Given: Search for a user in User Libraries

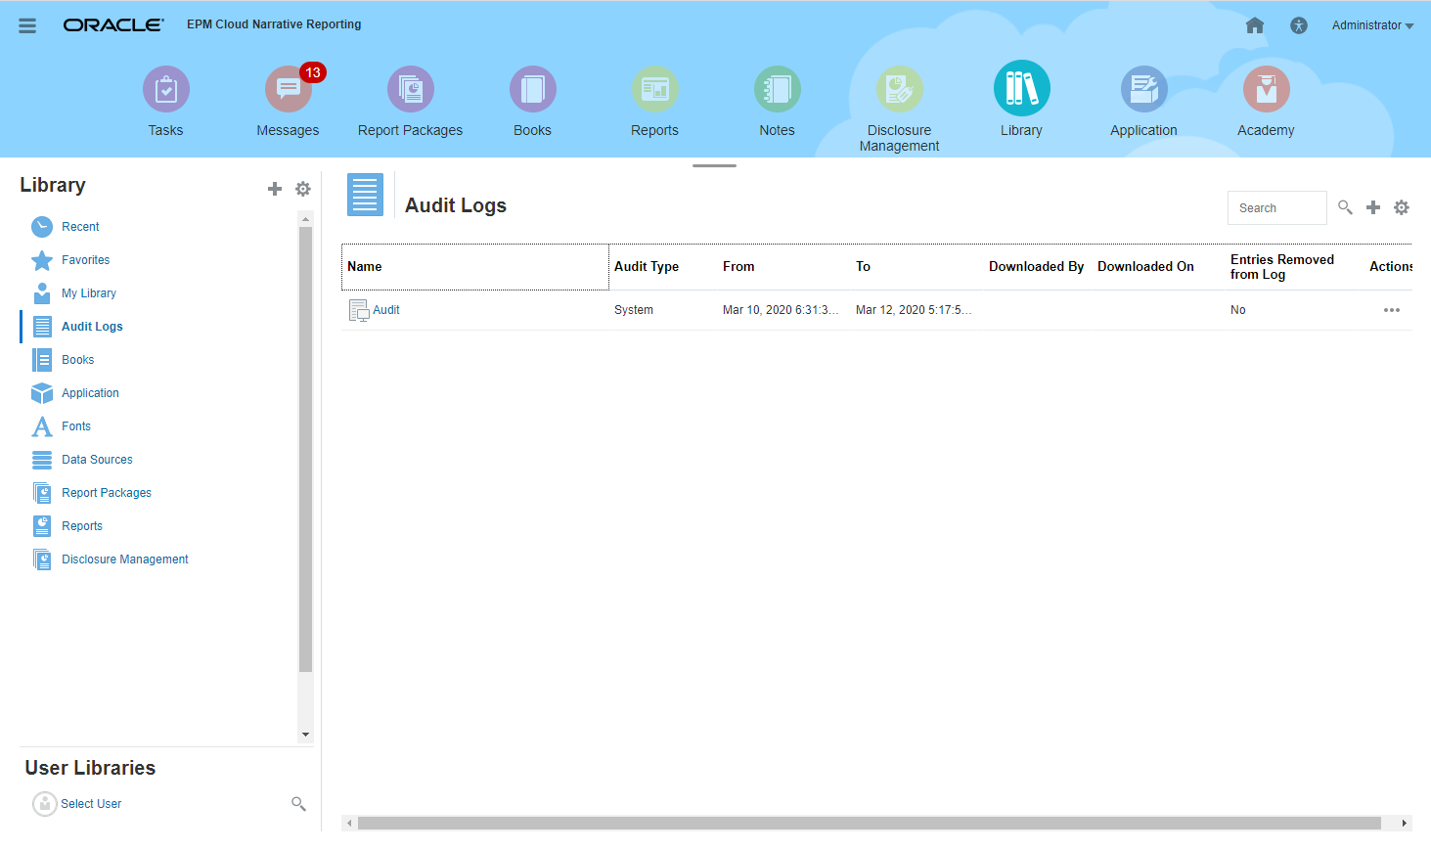Looking at the screenshot, I should pyautogui.click(x=298, y=804).
